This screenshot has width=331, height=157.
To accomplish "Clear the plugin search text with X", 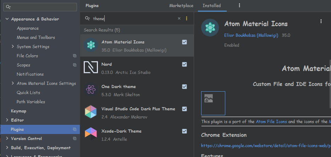I will (179, 18).
